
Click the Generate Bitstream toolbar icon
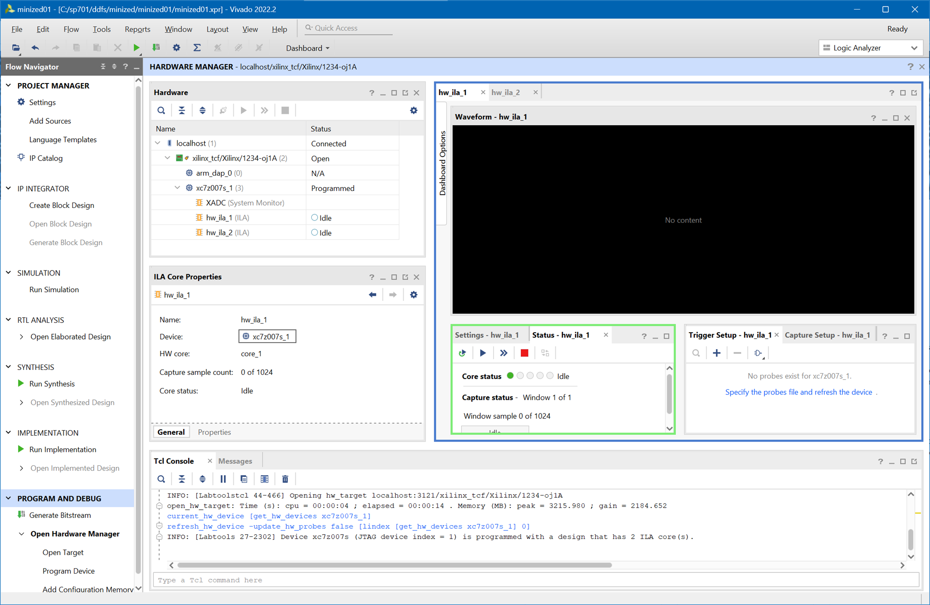pyautogui.click(x=156, y=48)
